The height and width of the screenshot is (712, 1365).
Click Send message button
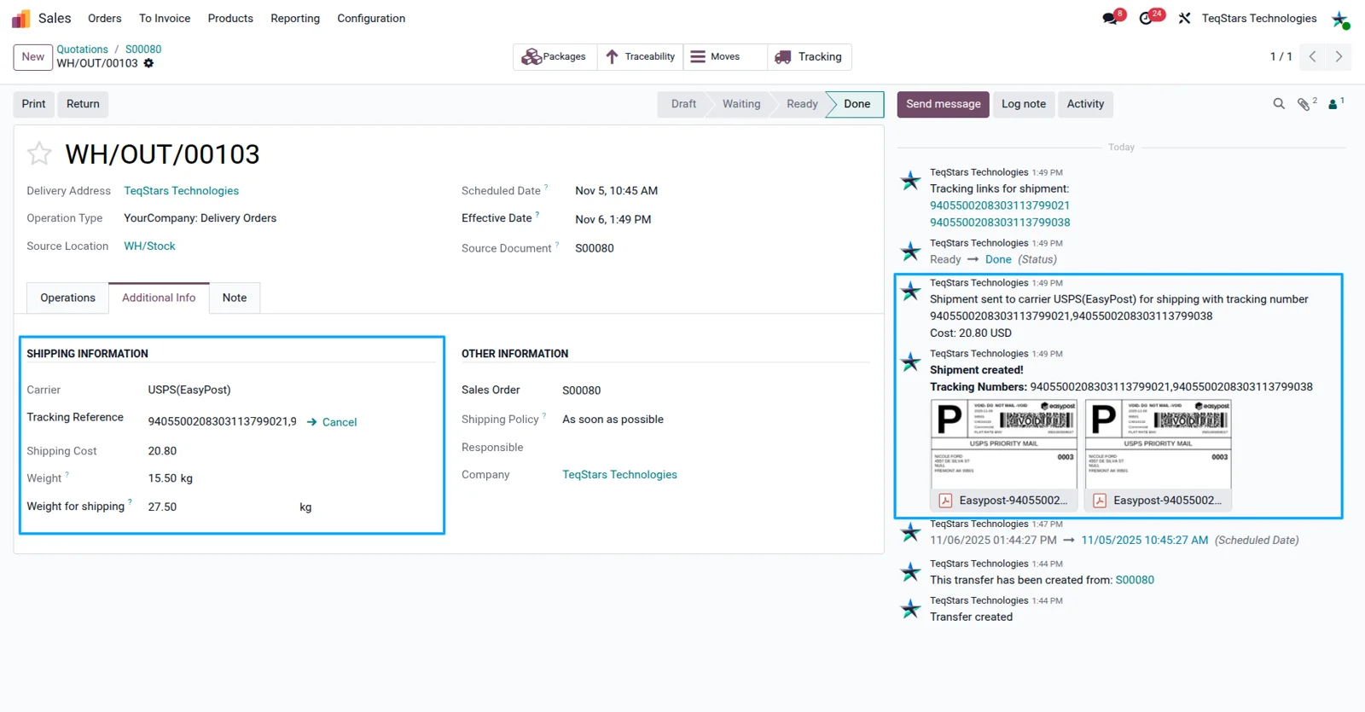coord(943,104)
